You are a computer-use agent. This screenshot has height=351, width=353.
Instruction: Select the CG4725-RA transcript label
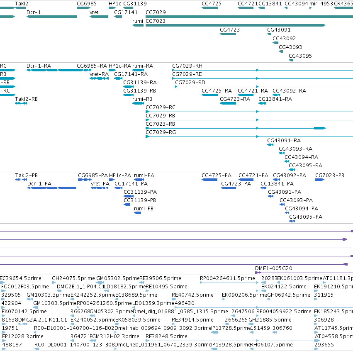[217, 91]
